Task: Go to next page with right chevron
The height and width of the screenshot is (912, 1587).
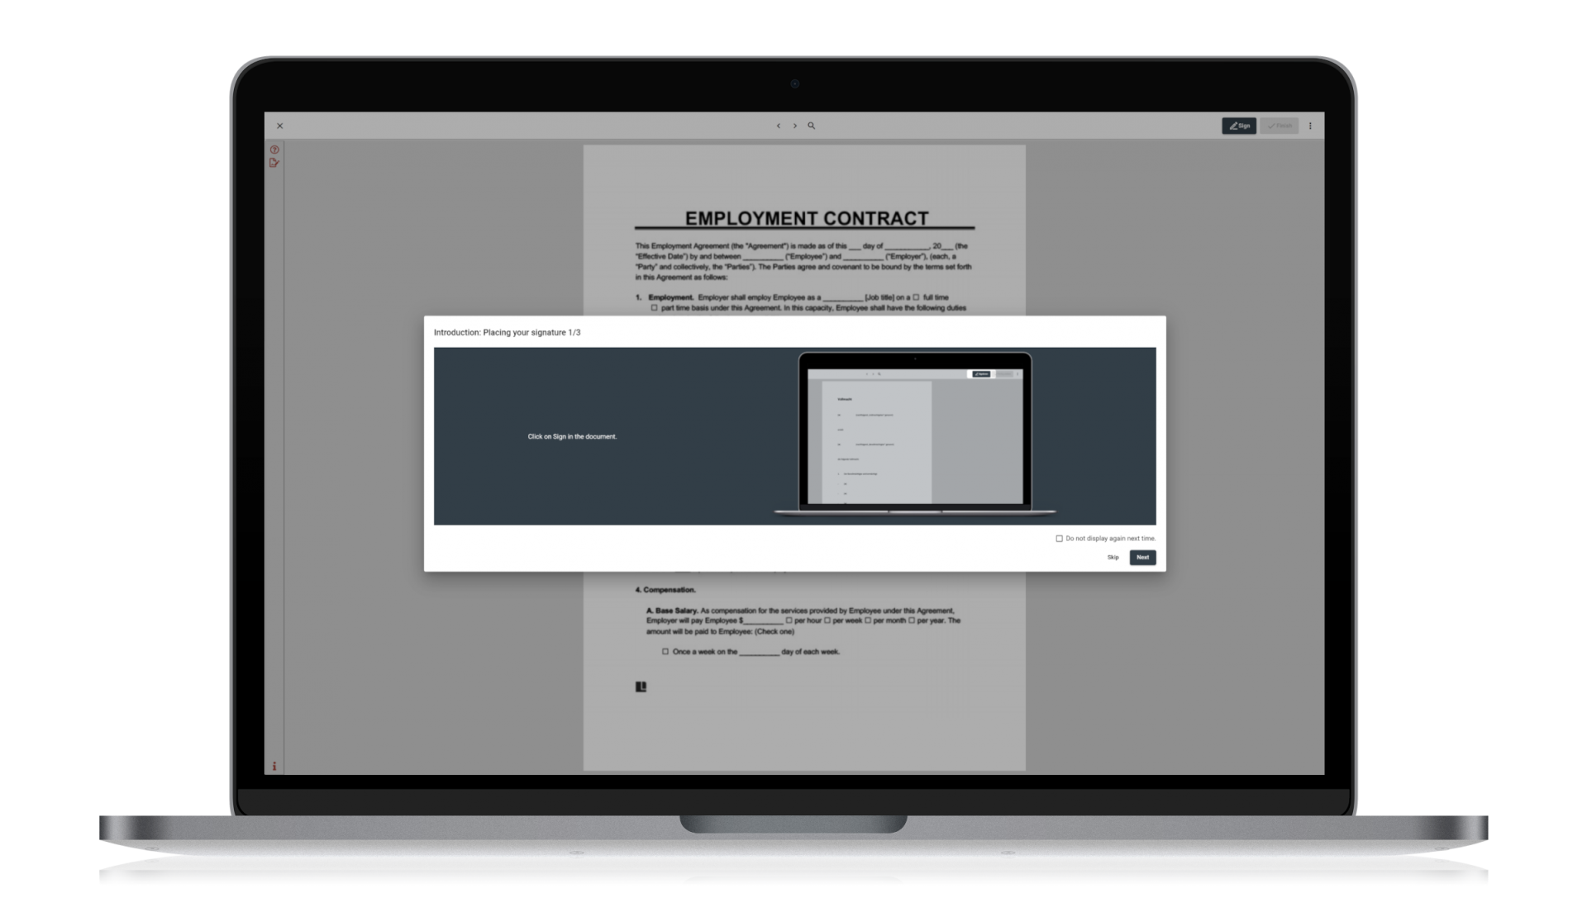Action: pos(795,126)
